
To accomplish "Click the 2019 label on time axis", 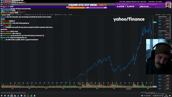I will [114, 89].
